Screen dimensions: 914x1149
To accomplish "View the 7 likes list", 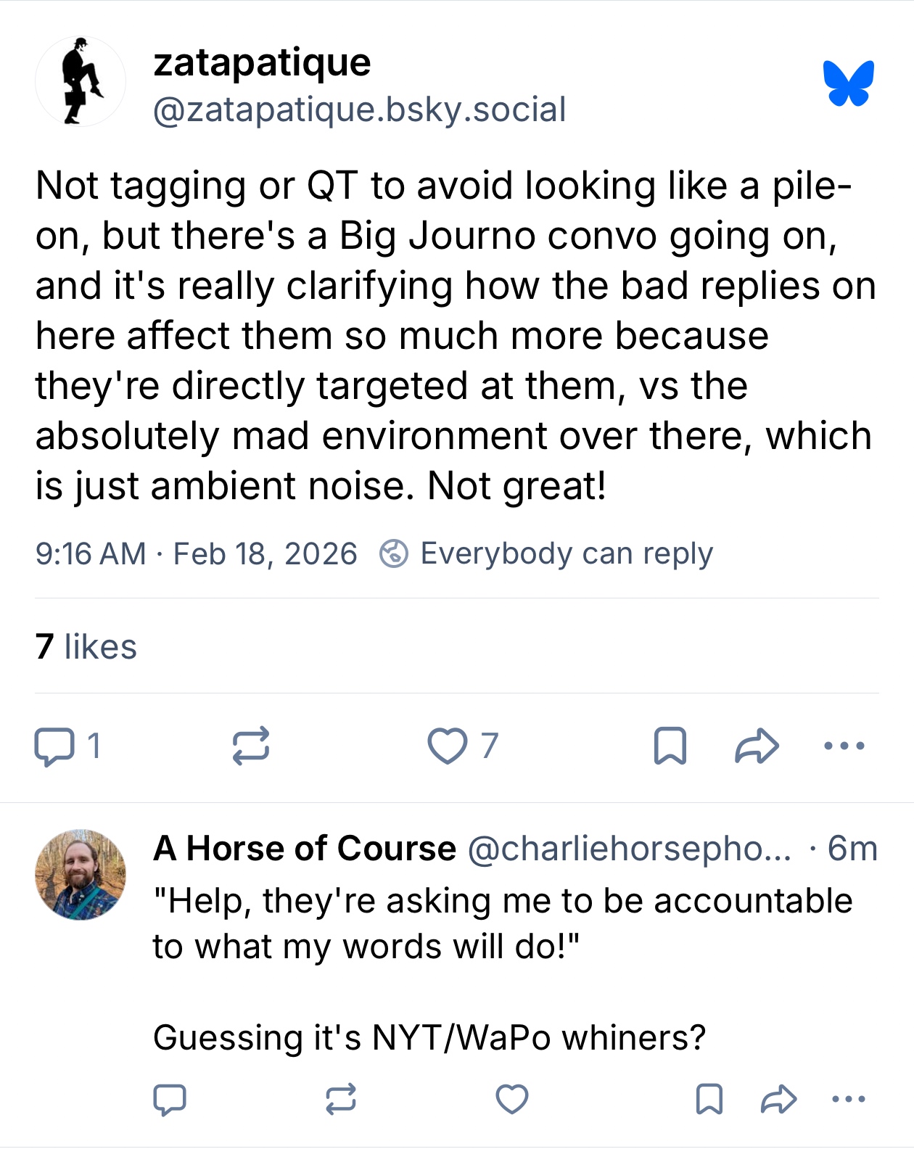I will pos(86,646).
